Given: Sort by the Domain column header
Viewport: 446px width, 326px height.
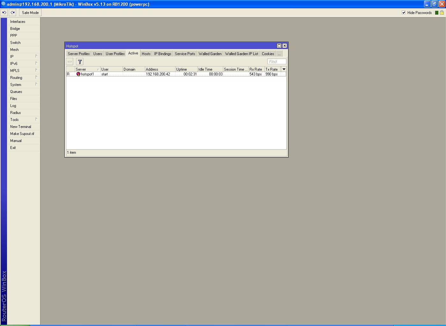Looking at the screenshot, I should [x=134, y=69].
